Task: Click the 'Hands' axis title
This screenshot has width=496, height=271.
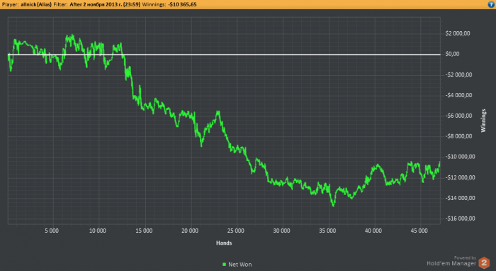Action: click(x=224, y=243)
